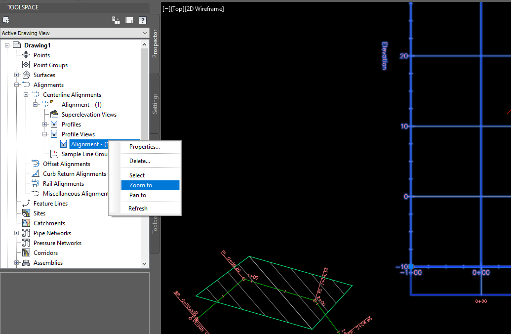This screenshot has height=334, width=511.
Task: Choose Zoom to from the context menu
Action: [x=140, y=184]
